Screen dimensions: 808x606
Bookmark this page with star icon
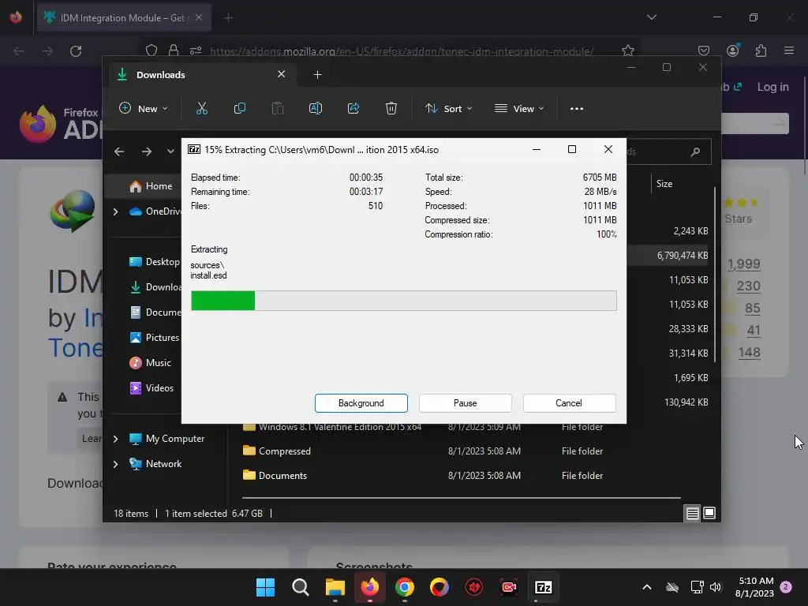[x=627, y=50]
